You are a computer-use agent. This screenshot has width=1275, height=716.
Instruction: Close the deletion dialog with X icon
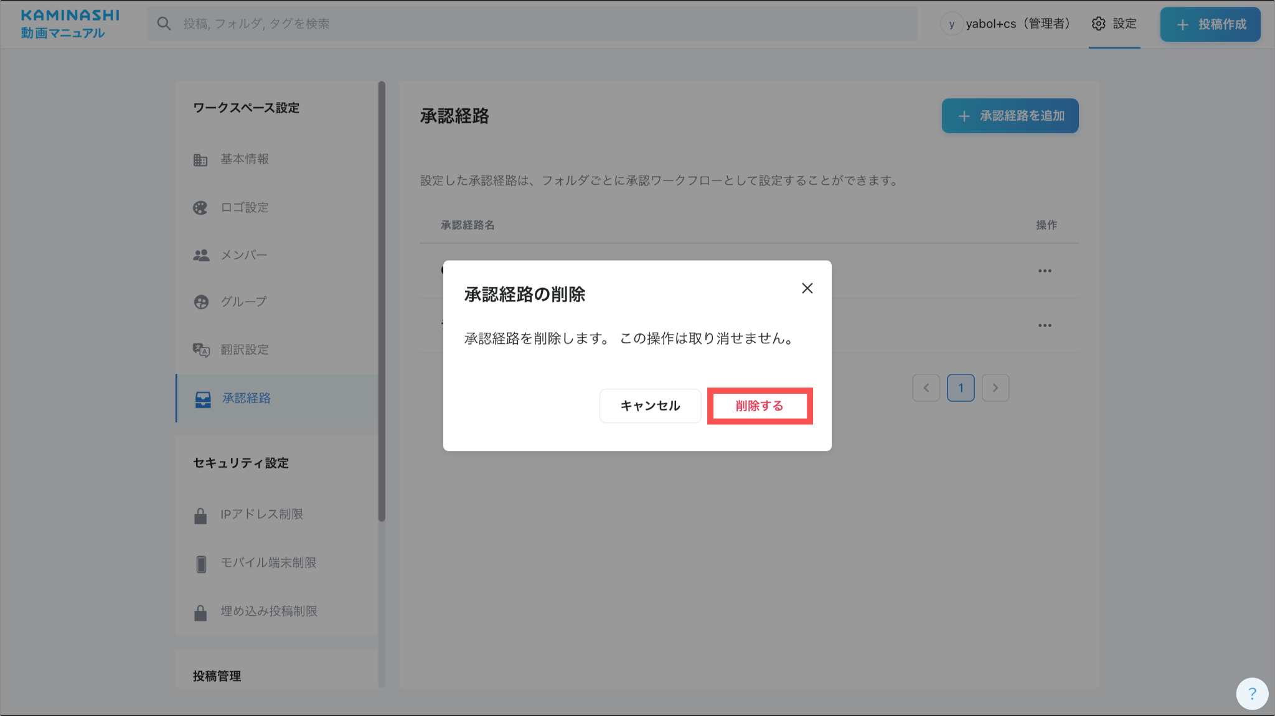click(x=807, y=289)
